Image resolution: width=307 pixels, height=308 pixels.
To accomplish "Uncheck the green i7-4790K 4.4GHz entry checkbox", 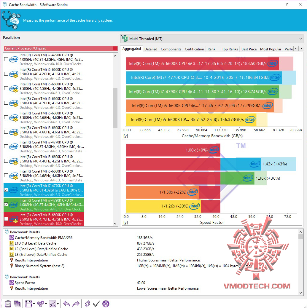I will [x=6, y=205].
